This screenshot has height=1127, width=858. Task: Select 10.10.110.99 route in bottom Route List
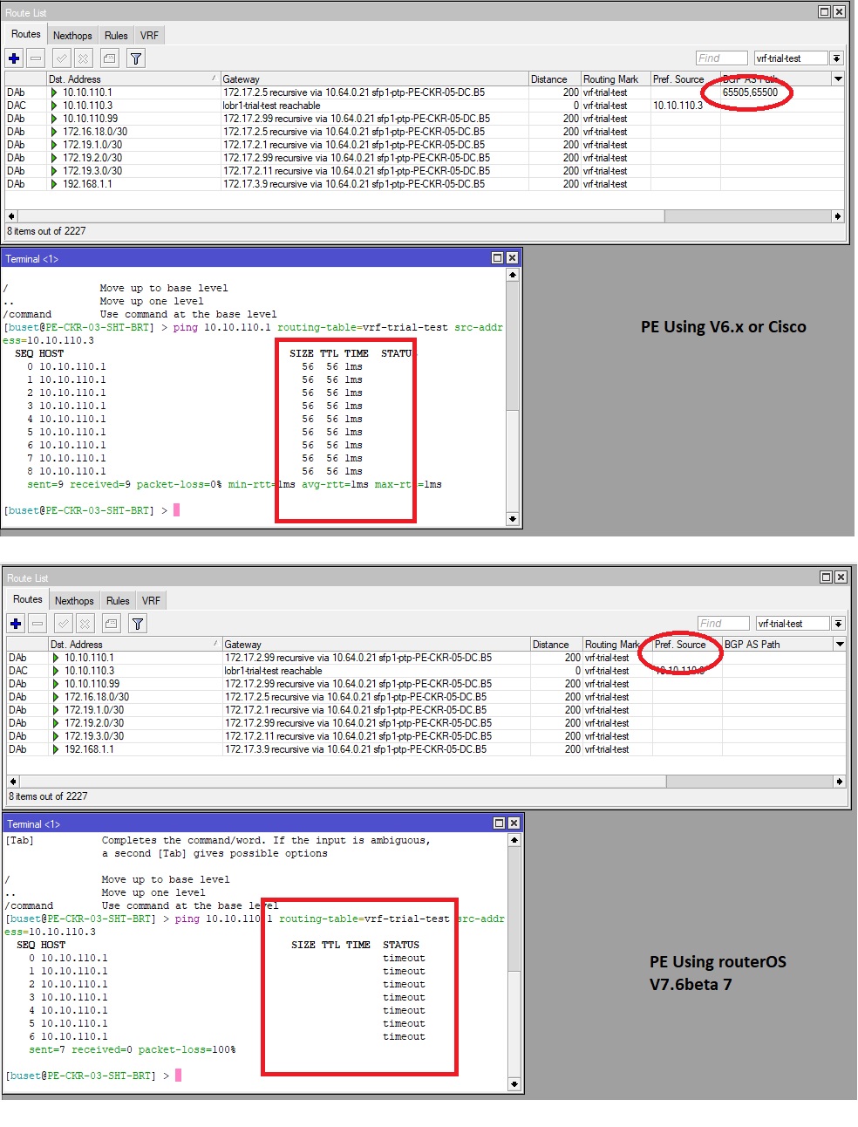pyautogui.click(x=426, y=684)
